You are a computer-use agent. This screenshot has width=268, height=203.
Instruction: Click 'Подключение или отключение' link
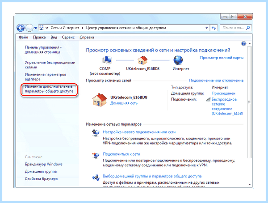[216, 80]
